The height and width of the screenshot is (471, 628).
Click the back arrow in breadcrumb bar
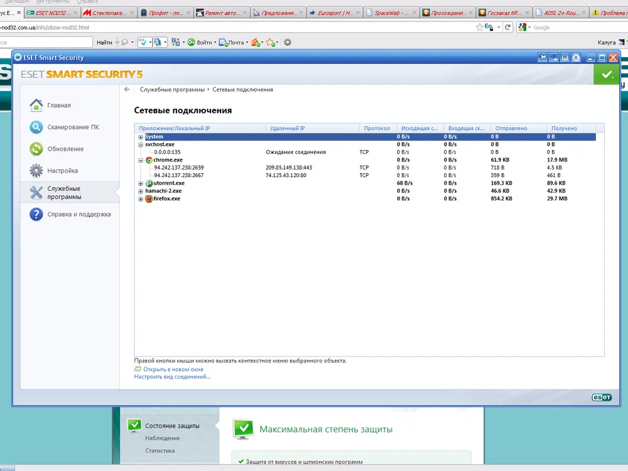[x=127, y=90]
